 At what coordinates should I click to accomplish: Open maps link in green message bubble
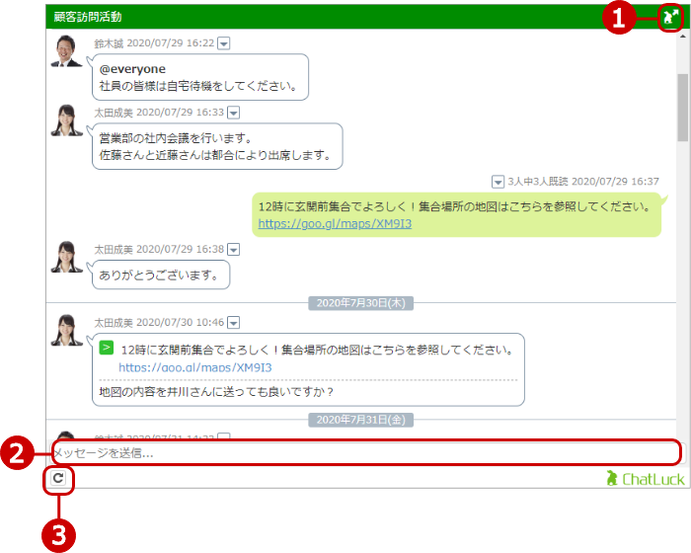click(335, 223)
